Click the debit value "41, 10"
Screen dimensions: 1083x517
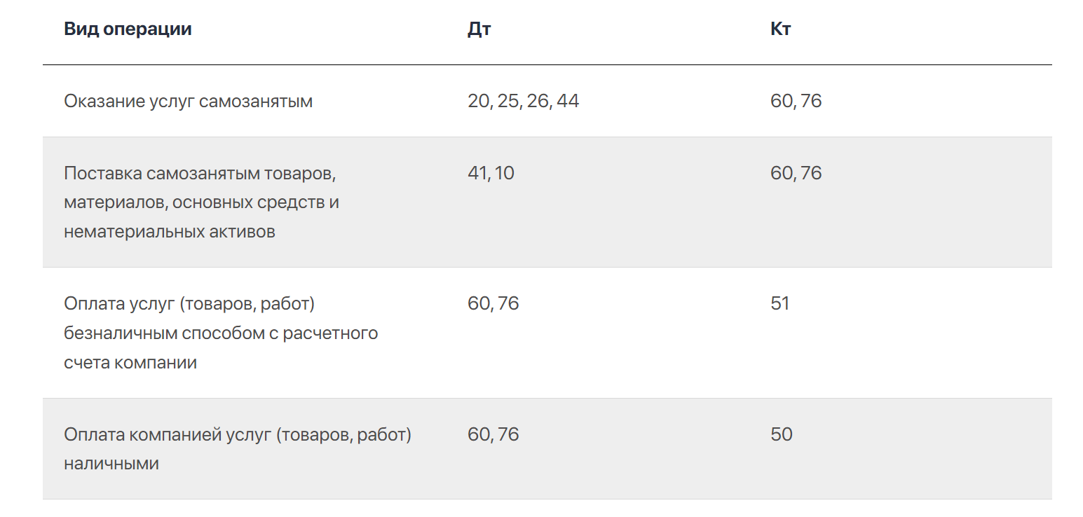(491, 173)
